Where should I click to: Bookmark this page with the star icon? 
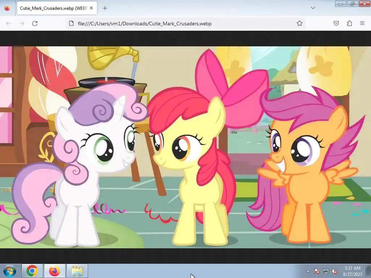[x=300, y=23]
